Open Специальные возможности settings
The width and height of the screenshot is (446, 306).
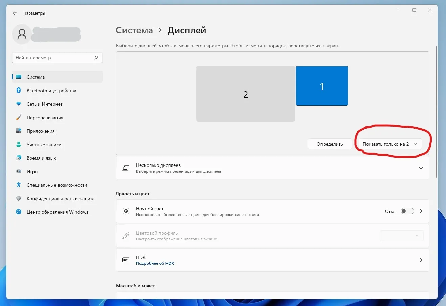(x=57, y=185)
